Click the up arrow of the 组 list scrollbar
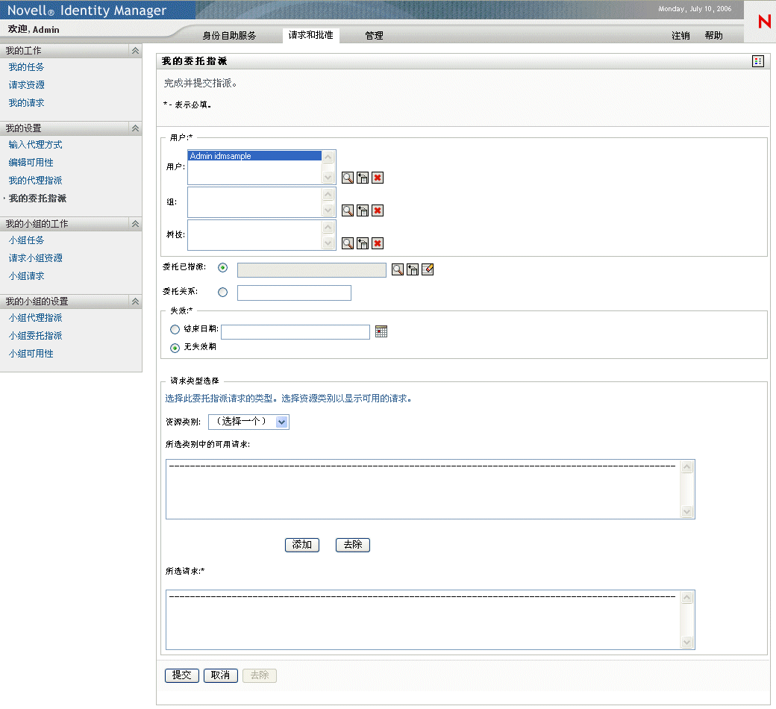 click(328, 194)
